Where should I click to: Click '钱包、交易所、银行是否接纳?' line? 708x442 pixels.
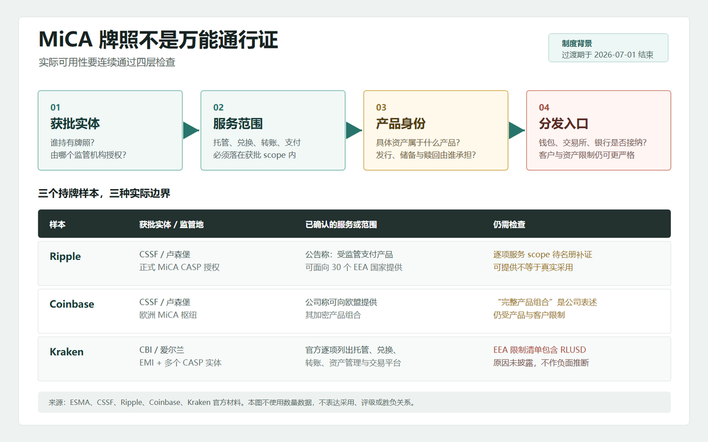click(592, 143)
